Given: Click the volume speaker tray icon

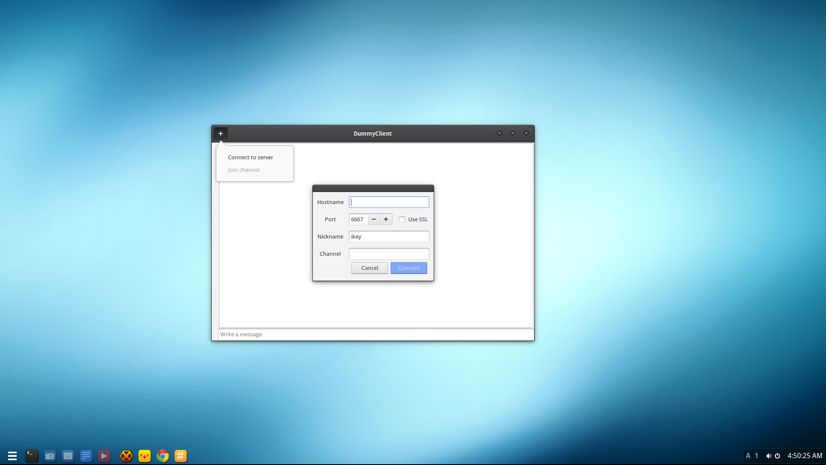Looking at the screenshot, I should pos(769,456).
